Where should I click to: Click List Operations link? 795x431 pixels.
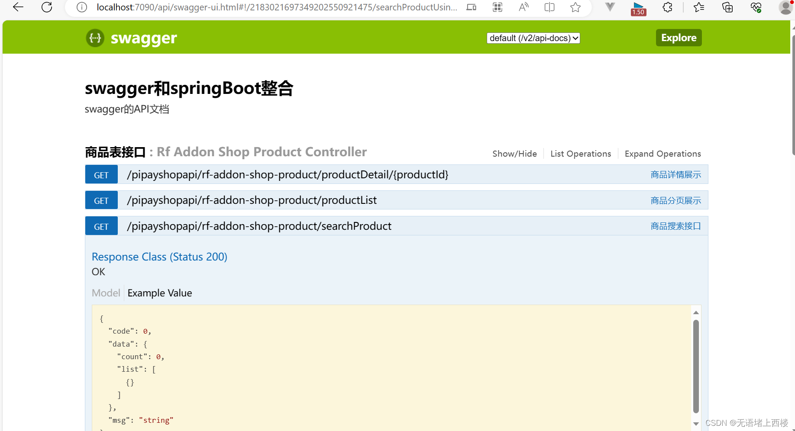581,154
